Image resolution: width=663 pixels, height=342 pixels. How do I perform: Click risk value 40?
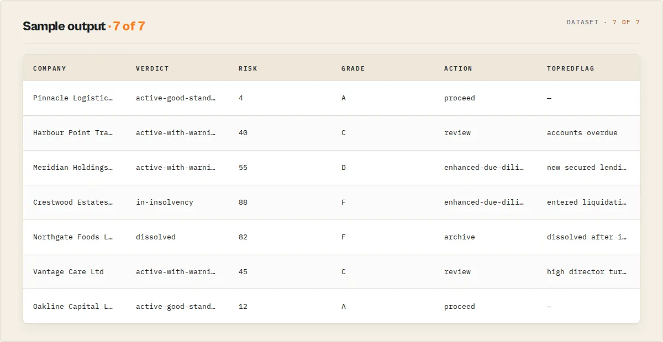pyautogui.click(x=243, y=133)
